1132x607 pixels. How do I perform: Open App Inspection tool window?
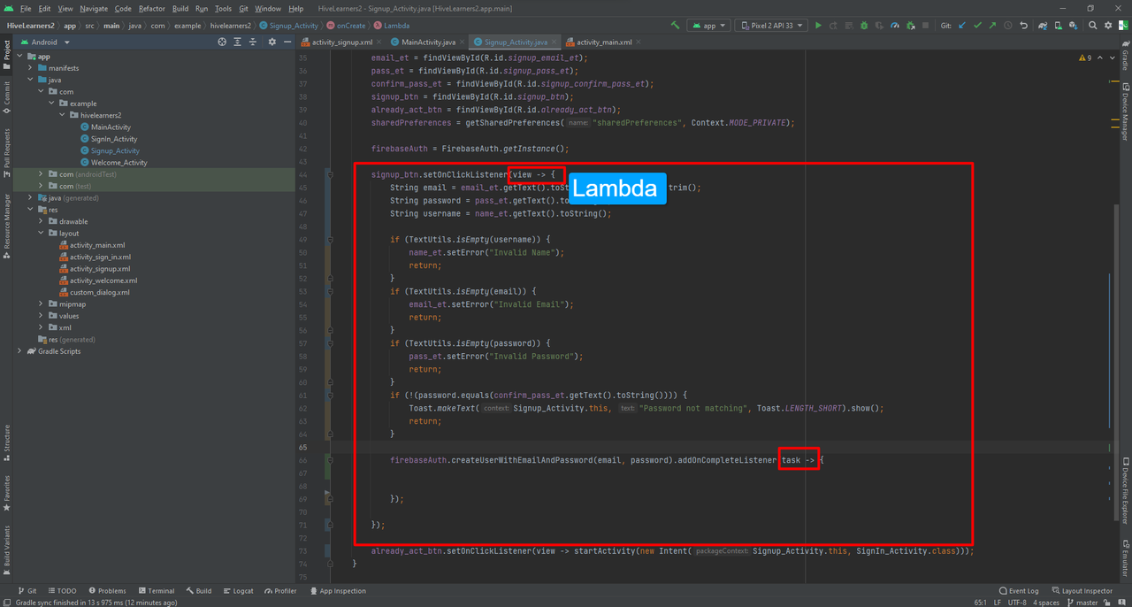[x=337, y=590]
